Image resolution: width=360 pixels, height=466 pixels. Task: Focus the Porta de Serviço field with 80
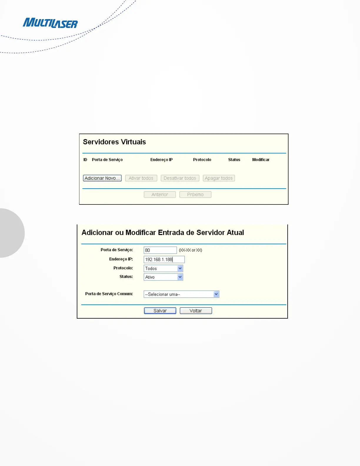click(160, 250)
